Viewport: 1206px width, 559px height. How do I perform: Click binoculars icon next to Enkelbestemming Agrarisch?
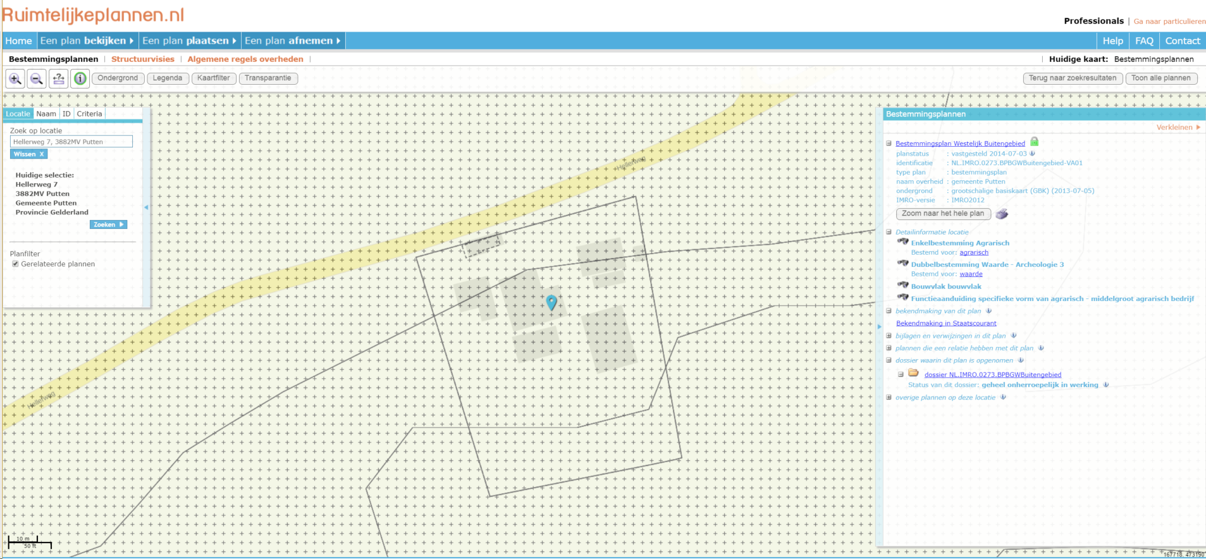pos(902,242)
